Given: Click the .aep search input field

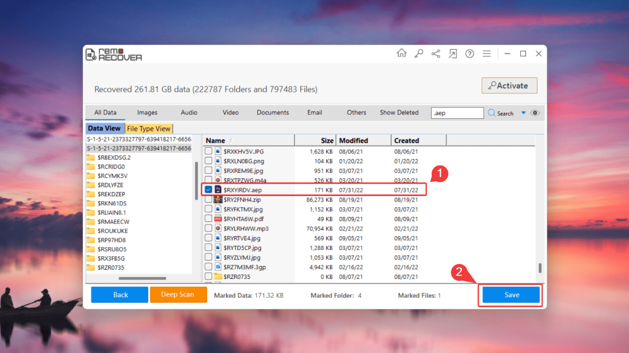Looking at the screenshot, I should pyautogui.click(x=457, y=113).
